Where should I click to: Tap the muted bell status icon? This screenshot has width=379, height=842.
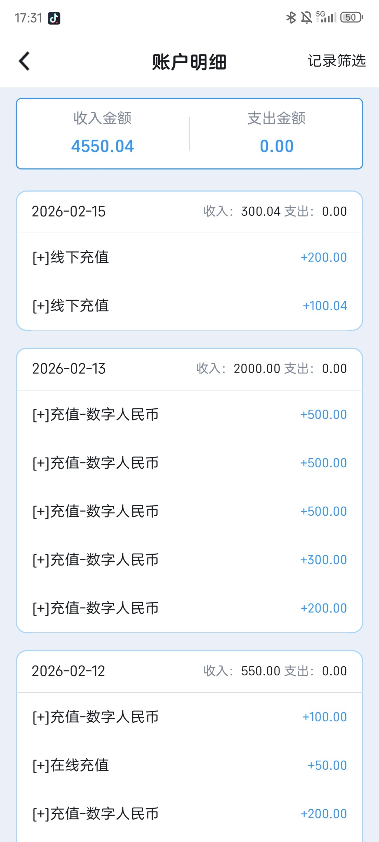point(306,17)
